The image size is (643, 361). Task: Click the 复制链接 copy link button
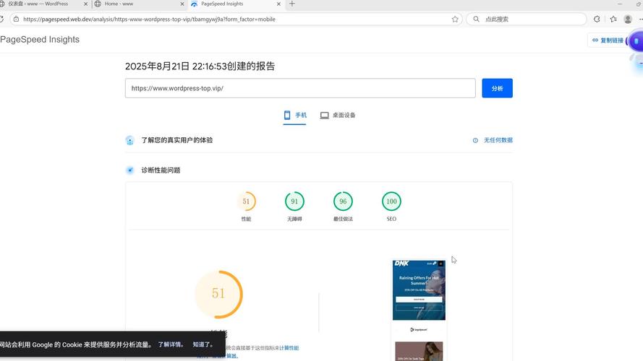(607, 41)
